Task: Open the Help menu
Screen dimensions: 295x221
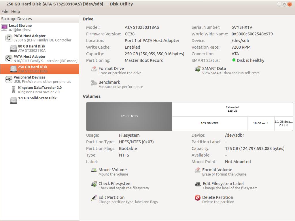Action: pyautogui.click(x=16, y=12)
